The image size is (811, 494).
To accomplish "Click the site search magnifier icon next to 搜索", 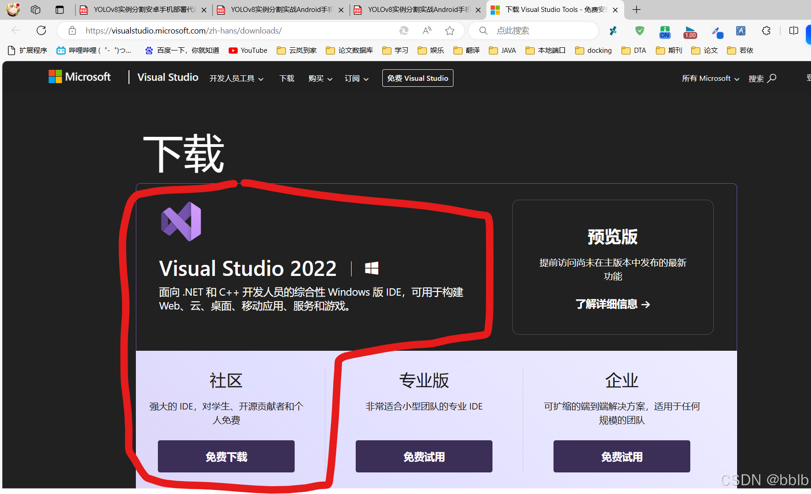I will pos(772,78).
